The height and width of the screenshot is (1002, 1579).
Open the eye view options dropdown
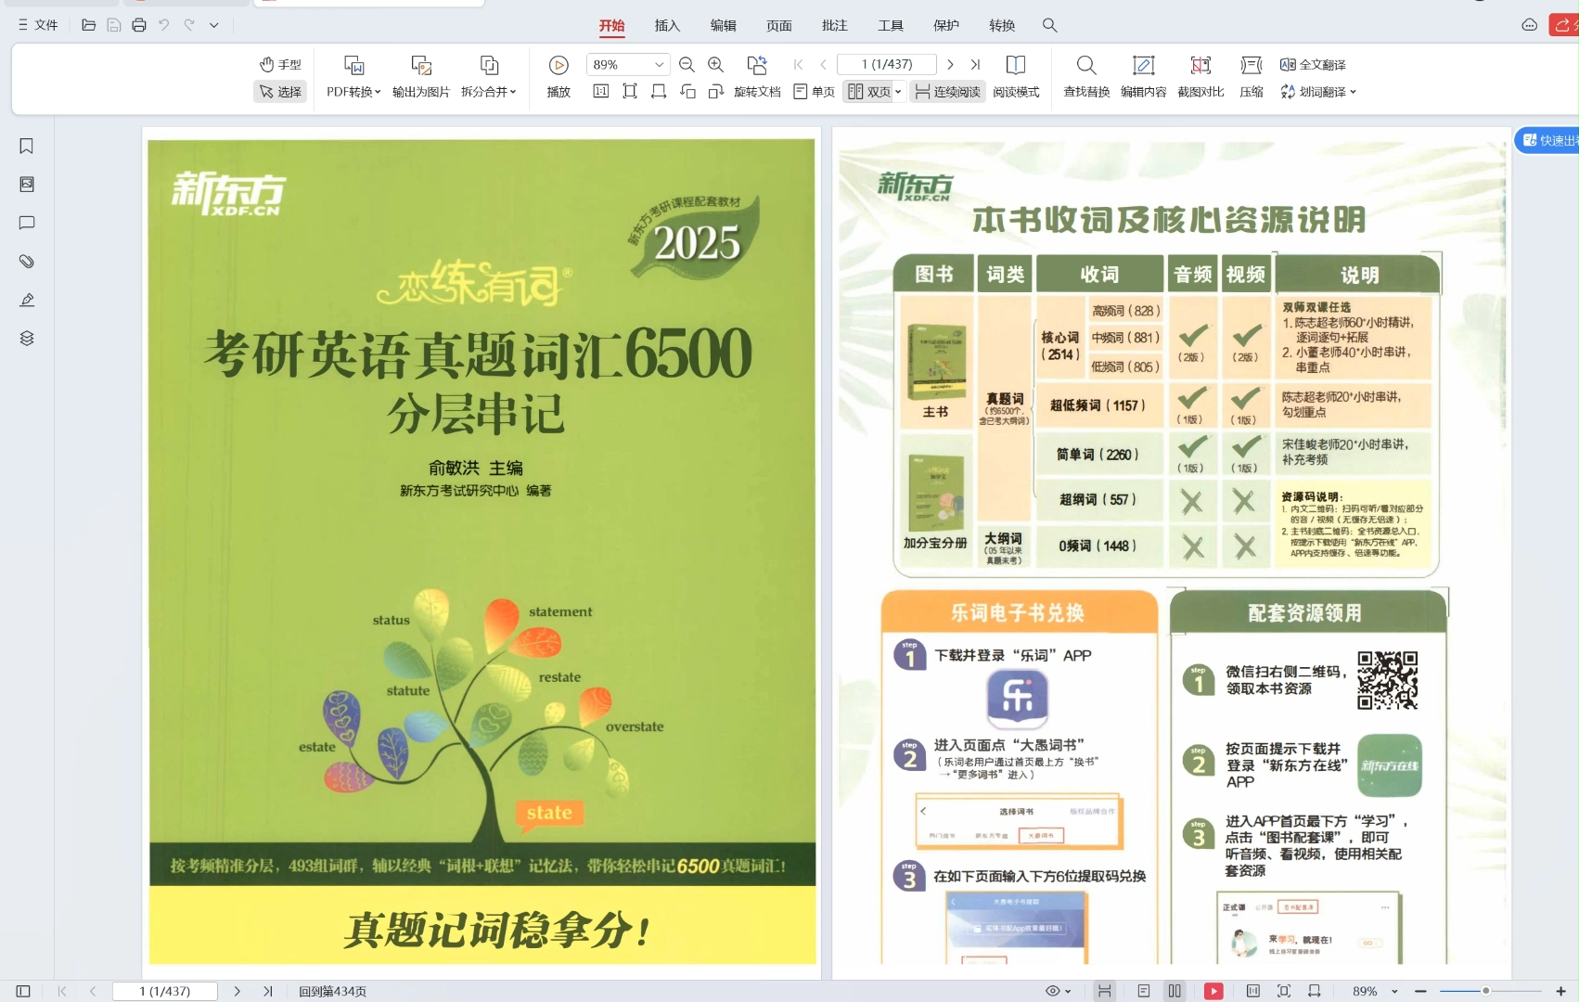coord(1058,991)
